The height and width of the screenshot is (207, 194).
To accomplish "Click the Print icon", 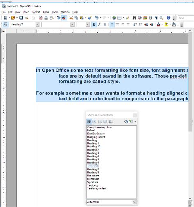I will pyautogui.click(x=46, y=18).
